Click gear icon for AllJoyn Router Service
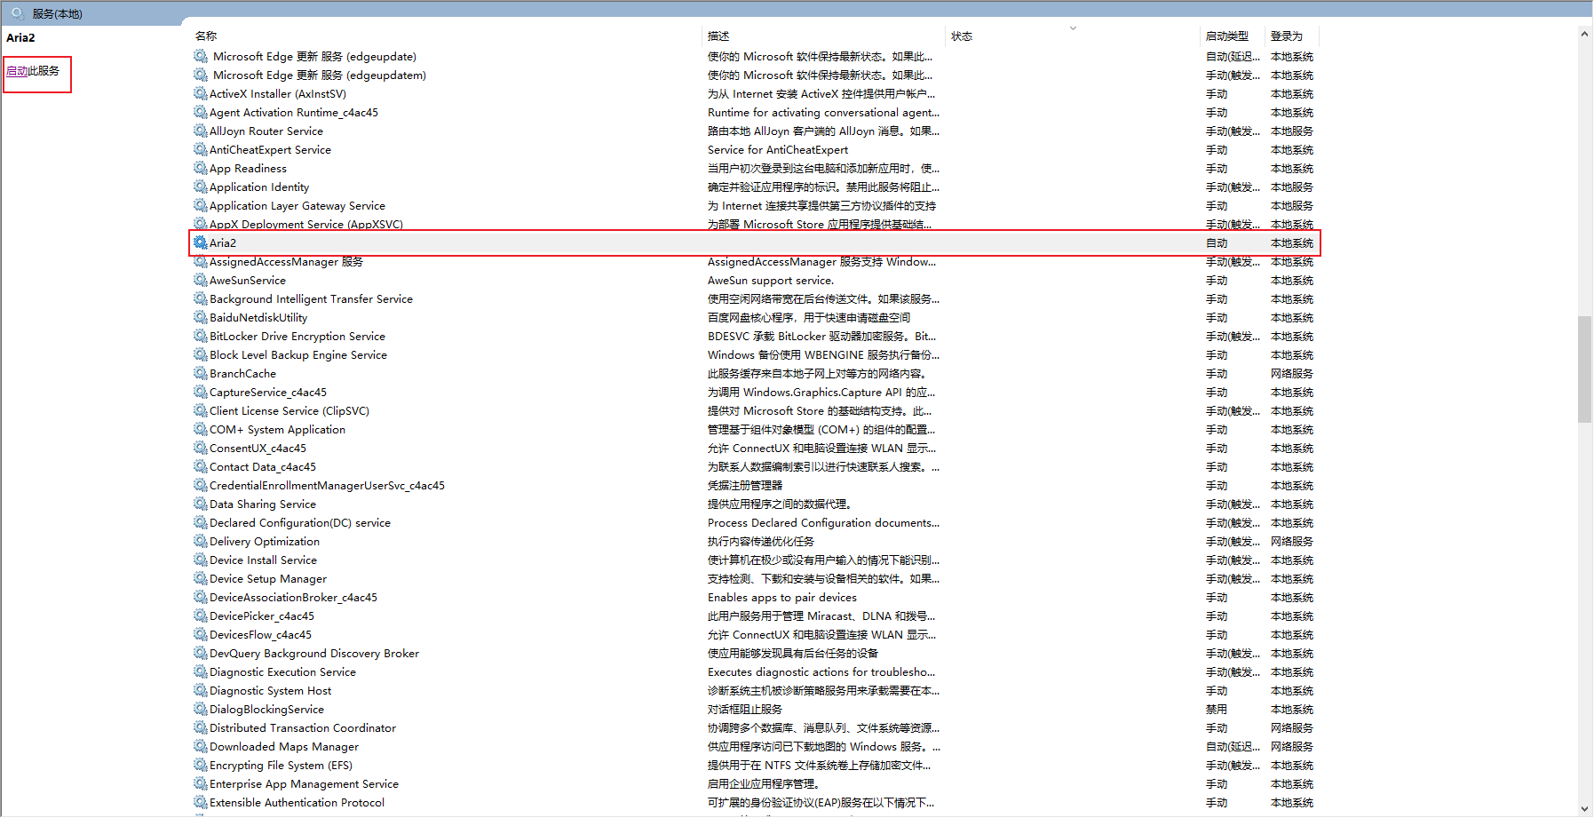This screenshot has width=1594, height=818. click(x=201, y=131)
